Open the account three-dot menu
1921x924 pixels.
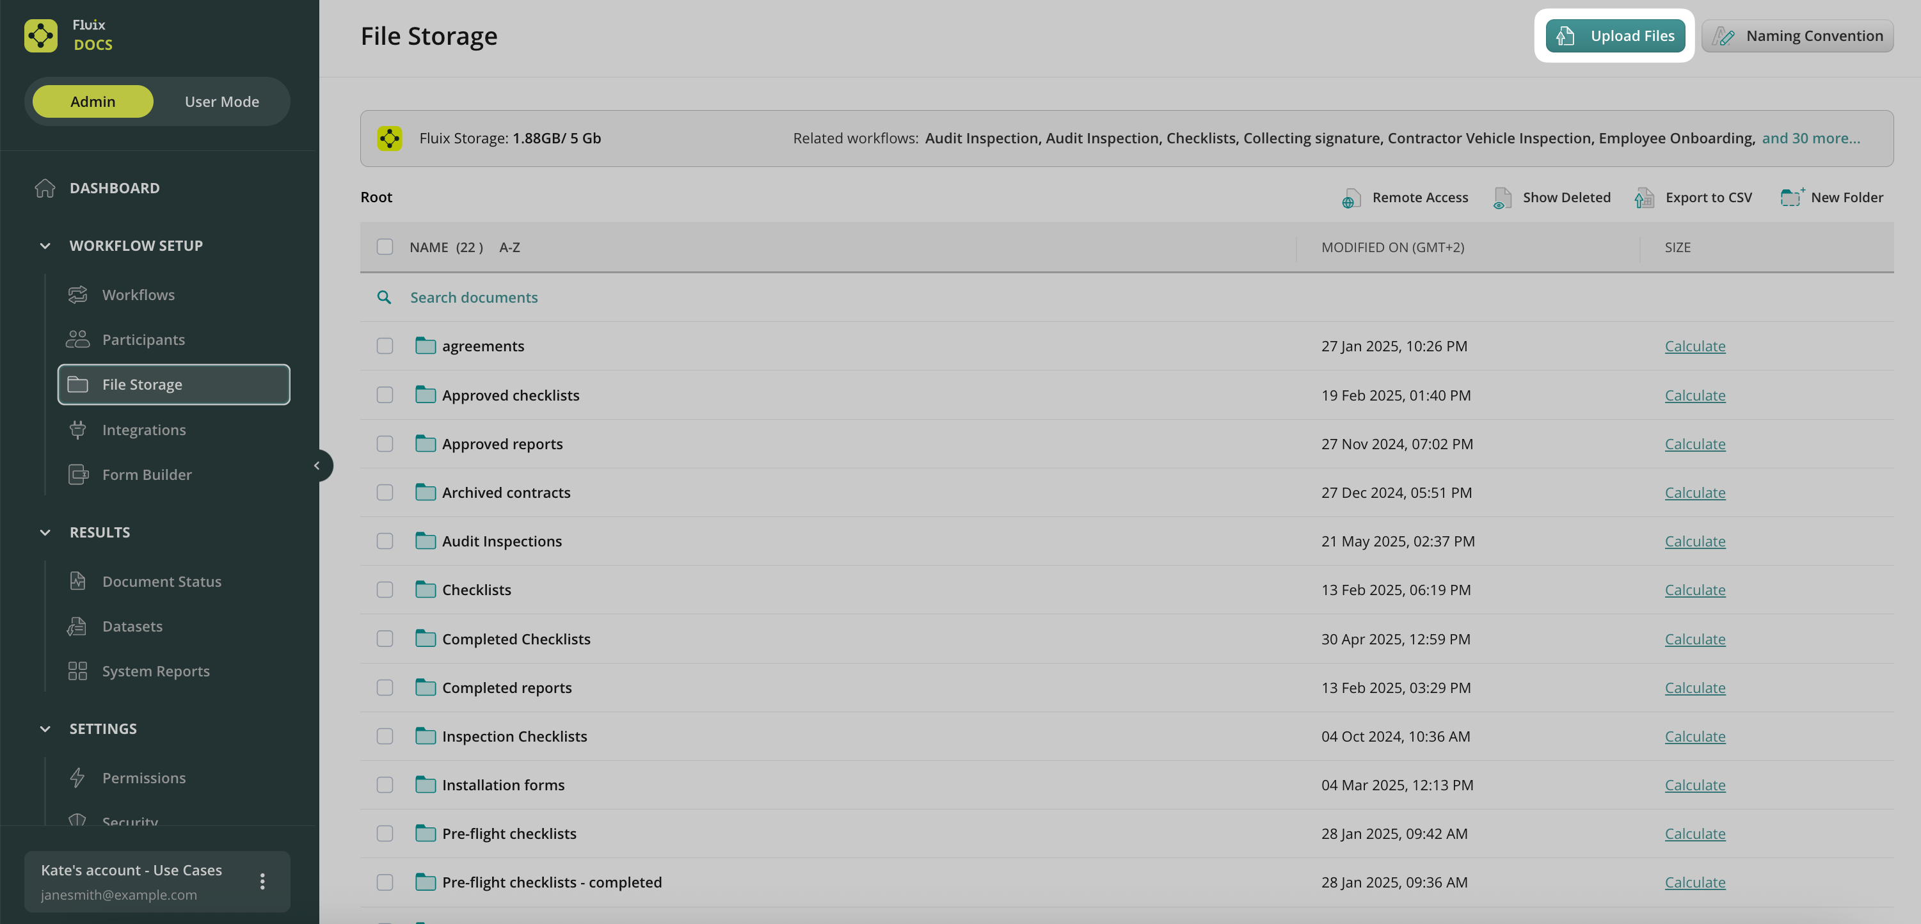(262, 882)
